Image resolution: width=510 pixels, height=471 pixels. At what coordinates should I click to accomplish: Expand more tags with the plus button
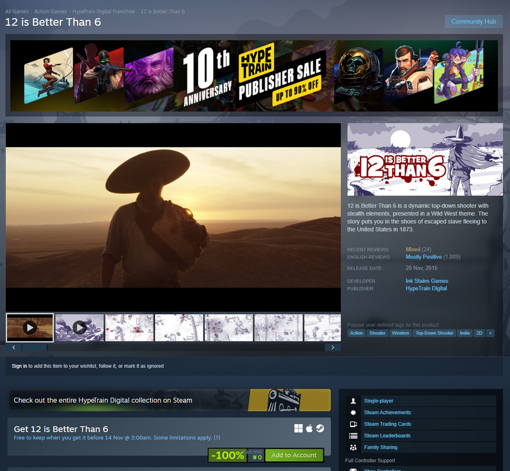point(490,333)
